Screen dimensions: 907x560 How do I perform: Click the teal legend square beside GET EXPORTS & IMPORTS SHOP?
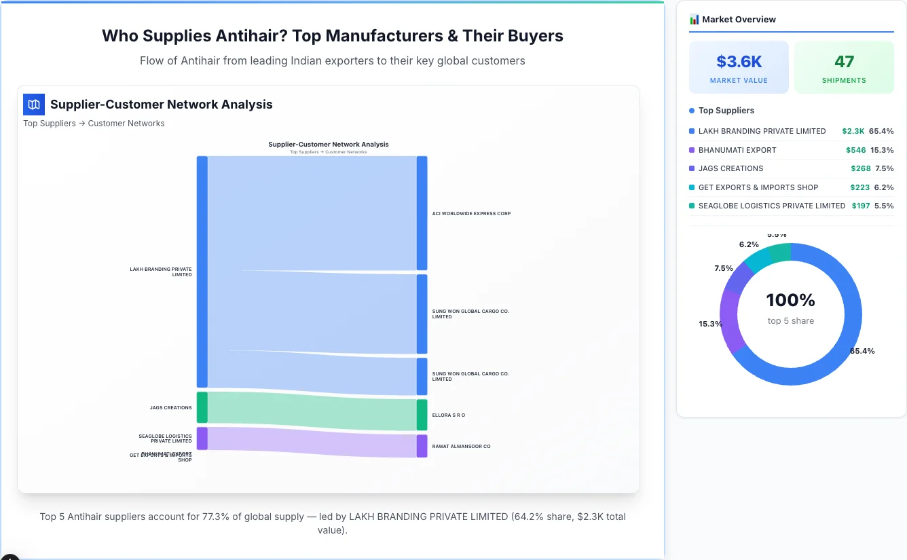click(x=692, y=187)
